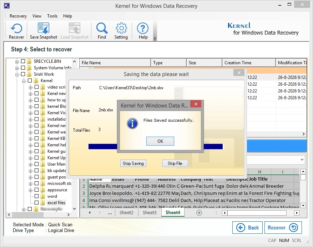Expand the $RECYCLE.BIN tree node
313x247 pixels.
click(17, 62)
